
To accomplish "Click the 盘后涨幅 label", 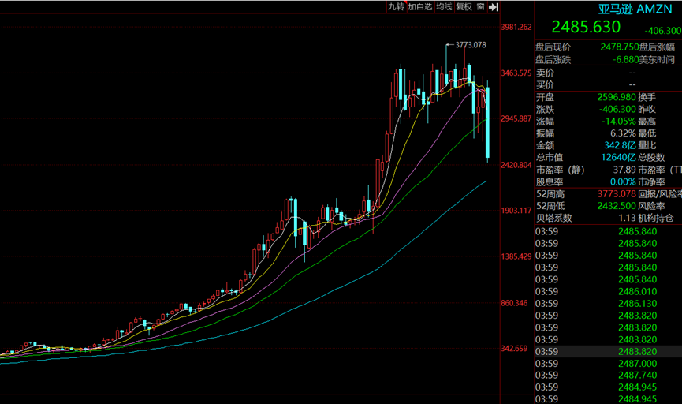I will click(x=657, y=47).
